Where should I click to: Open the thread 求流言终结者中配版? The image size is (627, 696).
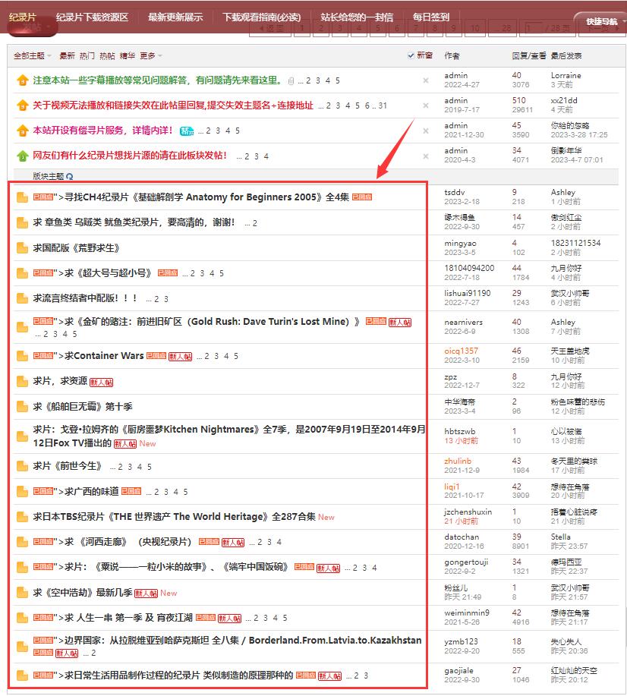pyautogui.click(x=86, y=298)
